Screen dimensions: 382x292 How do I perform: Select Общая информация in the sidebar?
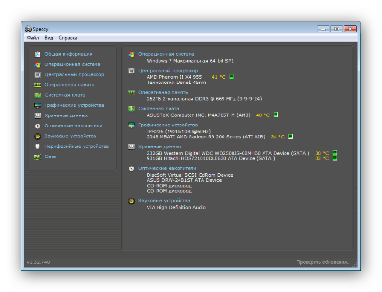68,54
